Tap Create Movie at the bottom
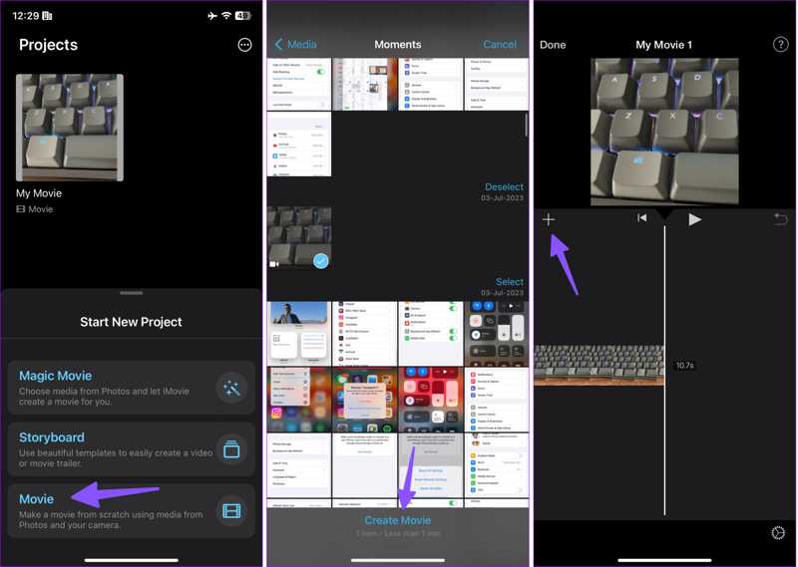 (397, 520)
